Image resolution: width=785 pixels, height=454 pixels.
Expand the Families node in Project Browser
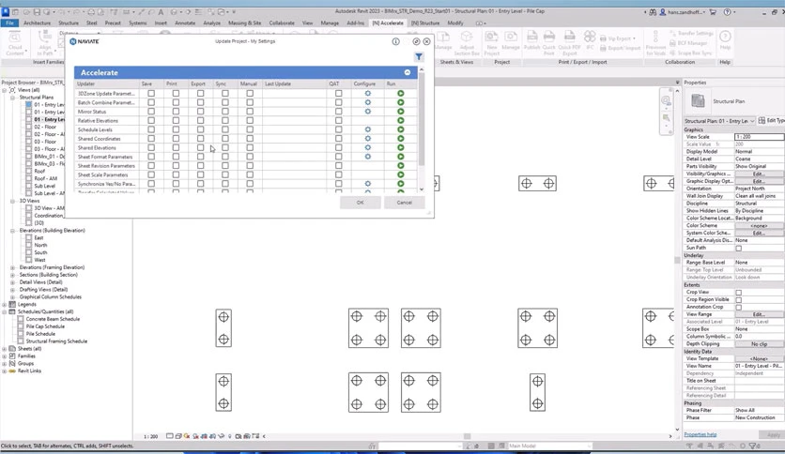(x=5, y=356)
